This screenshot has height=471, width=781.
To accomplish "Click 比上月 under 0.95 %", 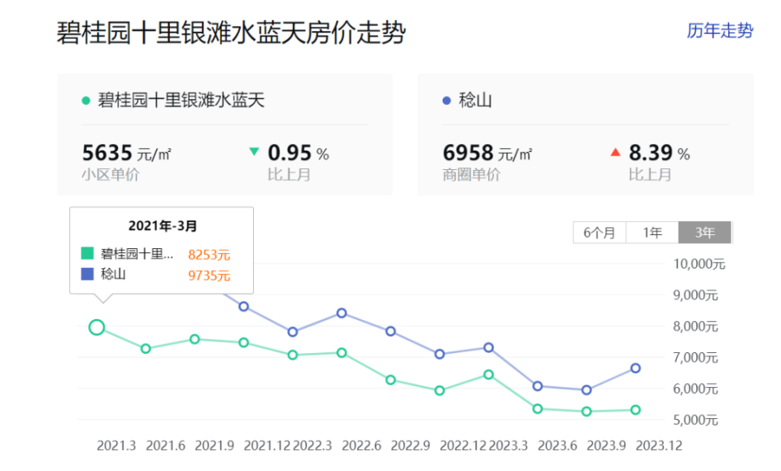I will (x=290, y=175).
